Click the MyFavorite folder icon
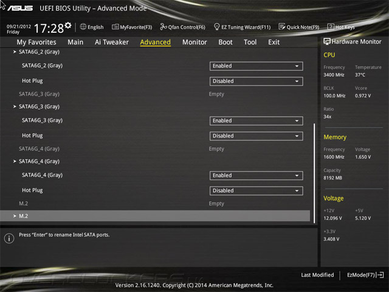Screen dimensions: 389x292 pyautogui.click(x=115, y=27)
